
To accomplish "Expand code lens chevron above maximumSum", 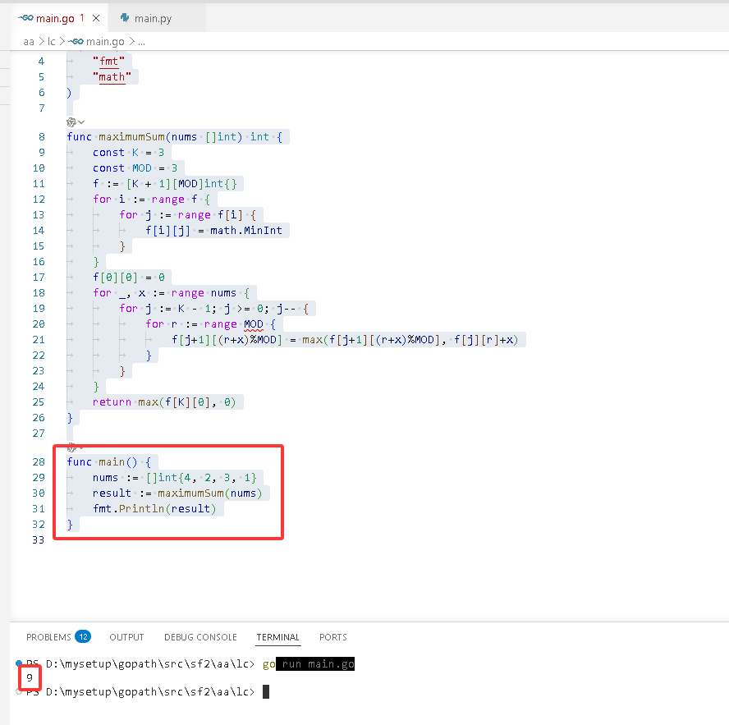I will pos(81,122).
